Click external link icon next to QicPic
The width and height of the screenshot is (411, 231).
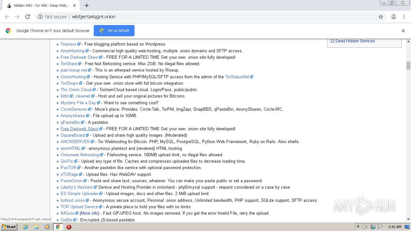(76, 161)
